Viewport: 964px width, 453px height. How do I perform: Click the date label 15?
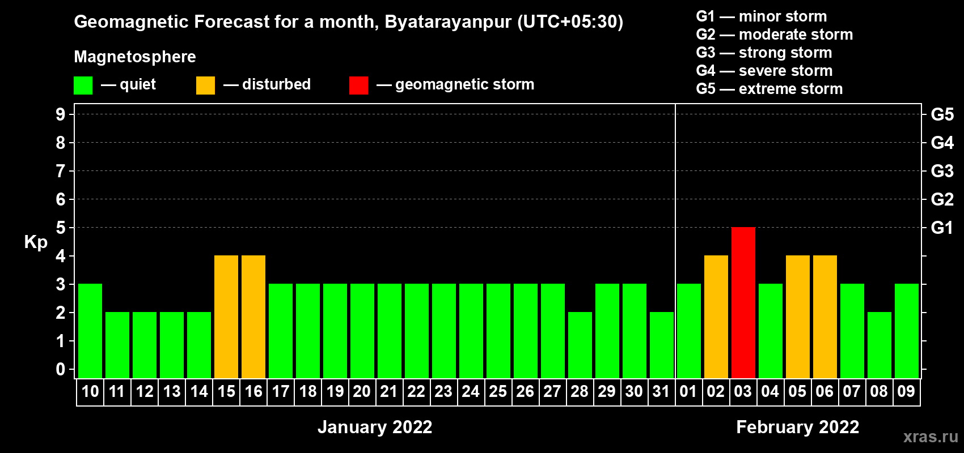coord(226,392)
